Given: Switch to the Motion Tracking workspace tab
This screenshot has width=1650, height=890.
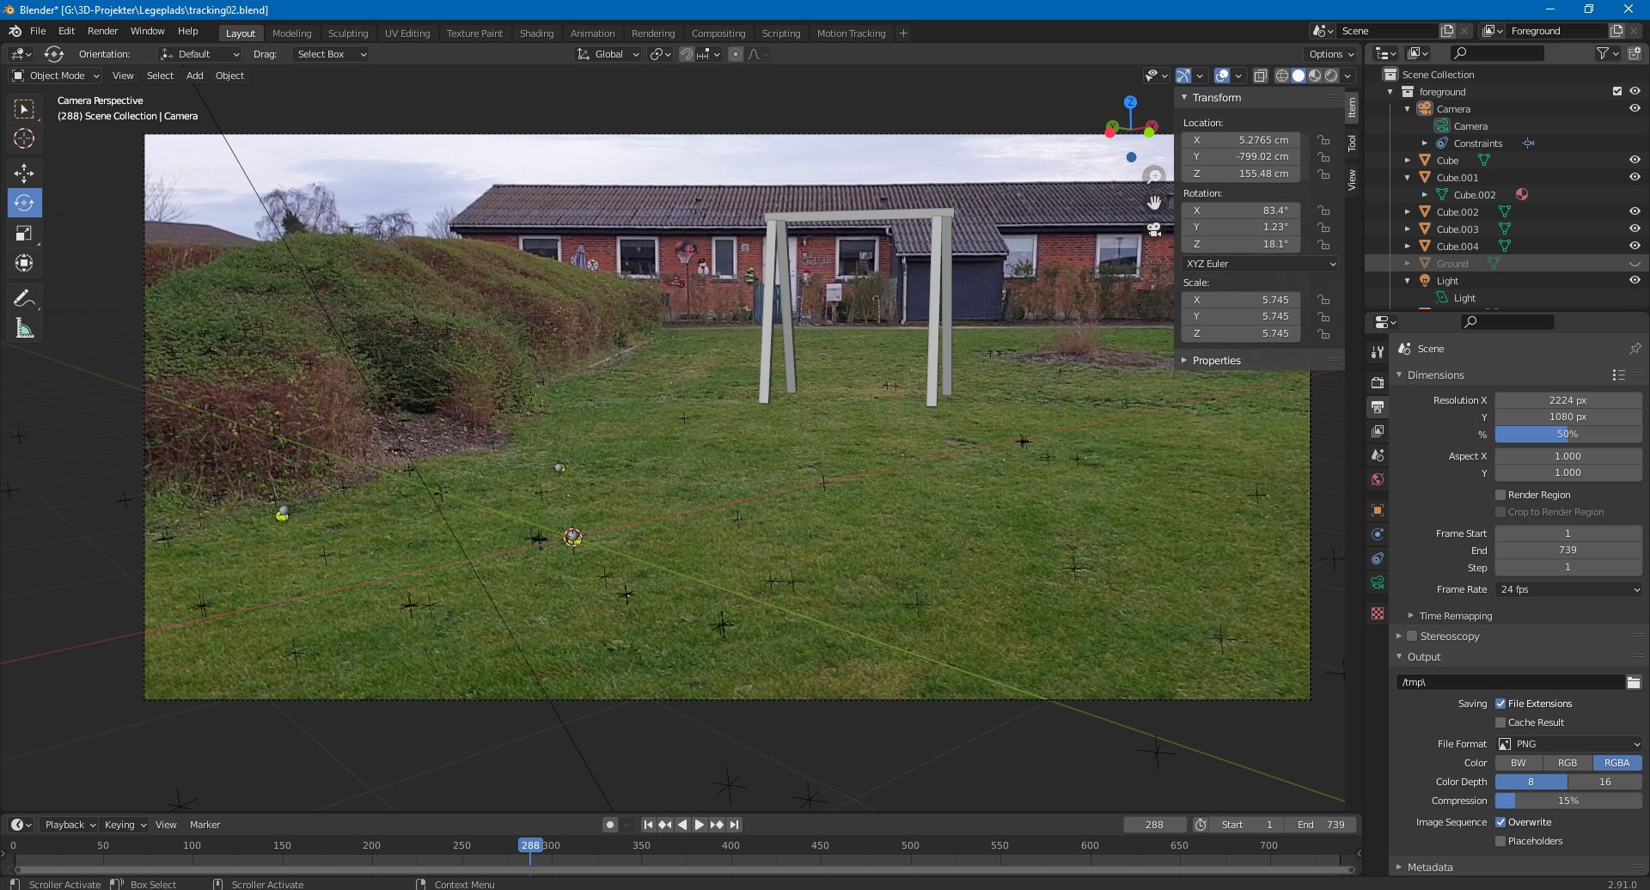Looking at the screenshot, I should tap(851, 34).
